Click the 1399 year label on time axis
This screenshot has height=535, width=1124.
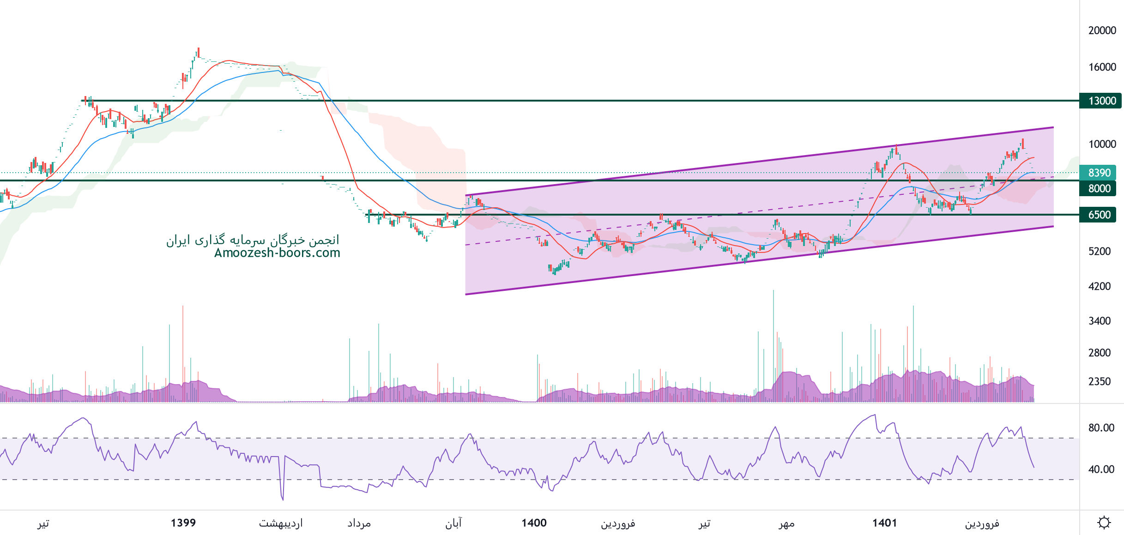[183, 523]
